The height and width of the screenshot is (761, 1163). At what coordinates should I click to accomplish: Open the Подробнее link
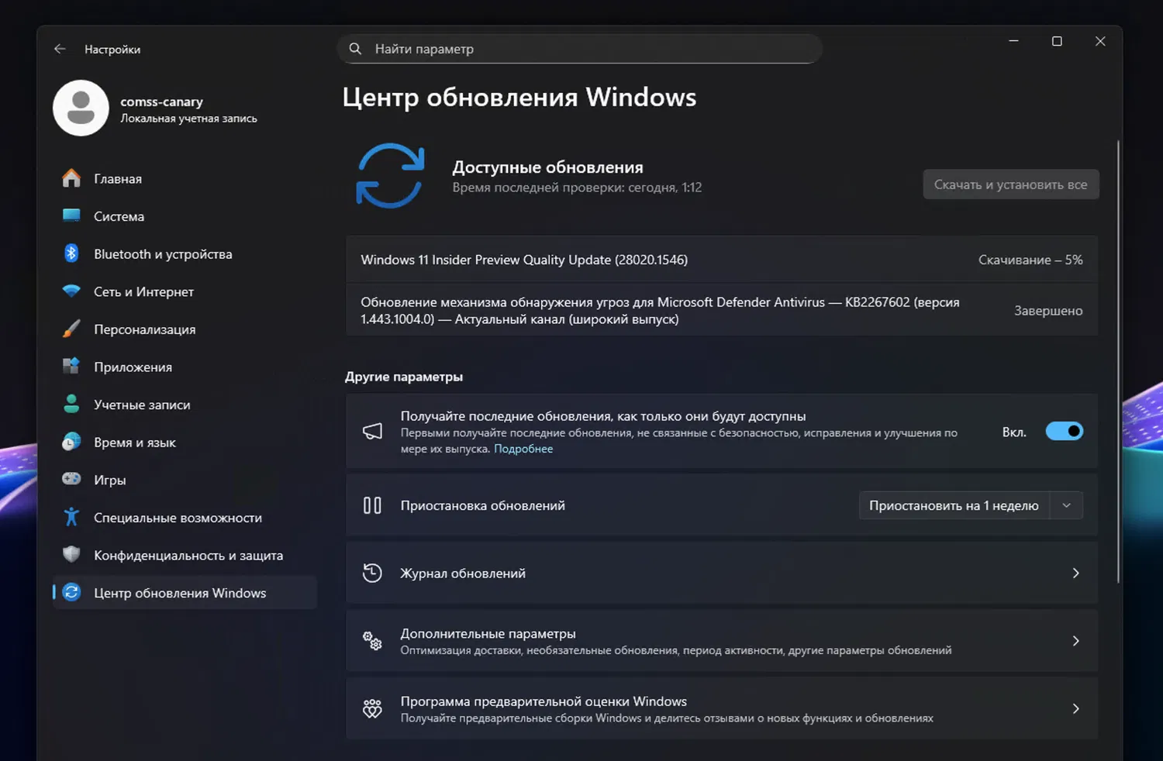(523, 449)
